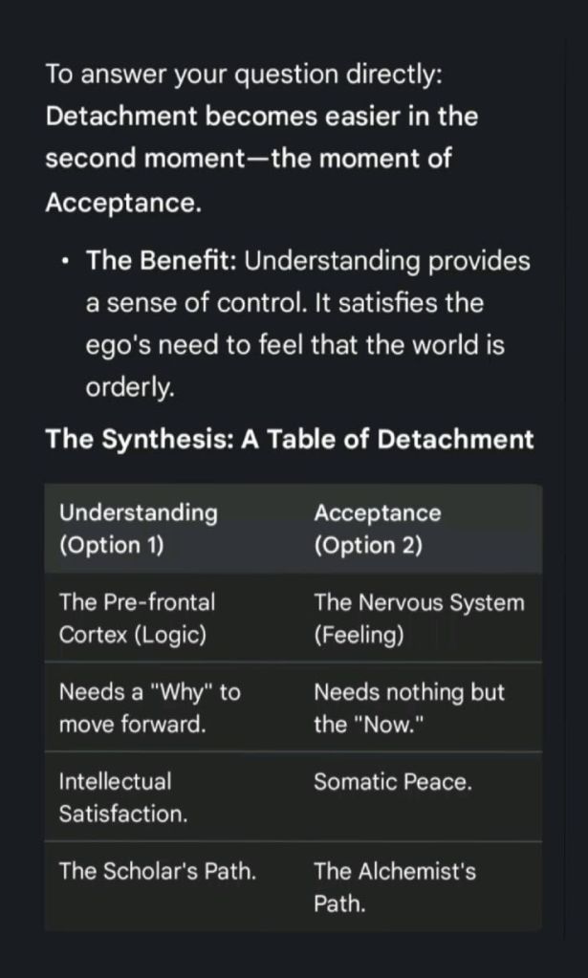588x978 pixels.
Task: Click the bold "Detachment becomes easier" sentence
Action: (261, 117)
